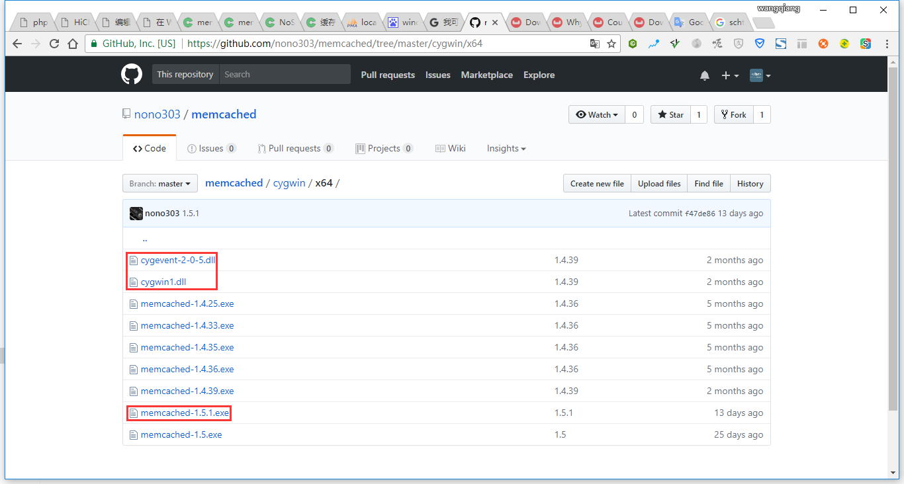Click the browser address bar URL
Image resolution: width=904 pixels, height=484 pixels.
click(x=335, y=44)
